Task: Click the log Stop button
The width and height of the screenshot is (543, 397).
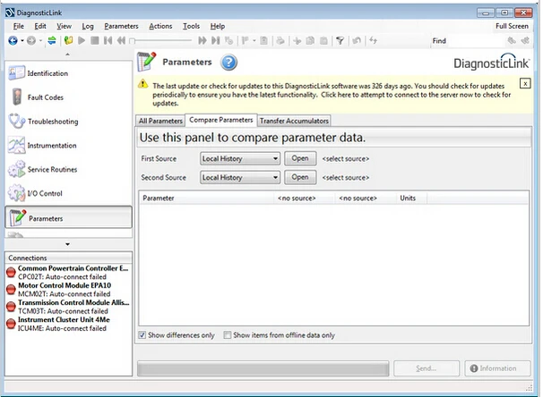Action: pos(95,41)
